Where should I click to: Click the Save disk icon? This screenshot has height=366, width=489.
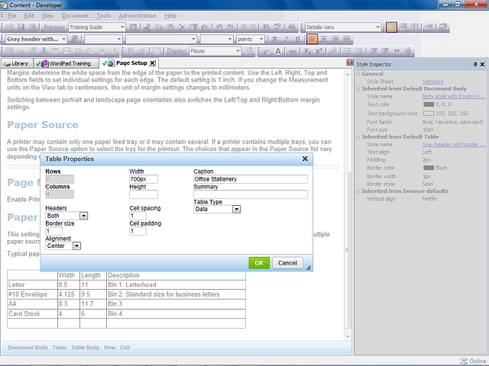click(x=21, y=27)
